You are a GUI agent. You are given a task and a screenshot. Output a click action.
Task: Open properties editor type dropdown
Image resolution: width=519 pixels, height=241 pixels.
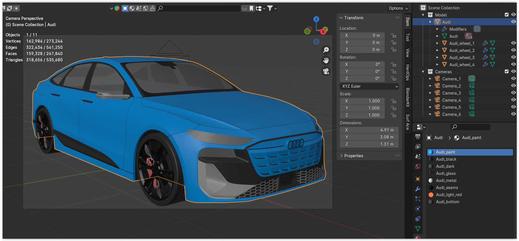[x=421, y=127]
